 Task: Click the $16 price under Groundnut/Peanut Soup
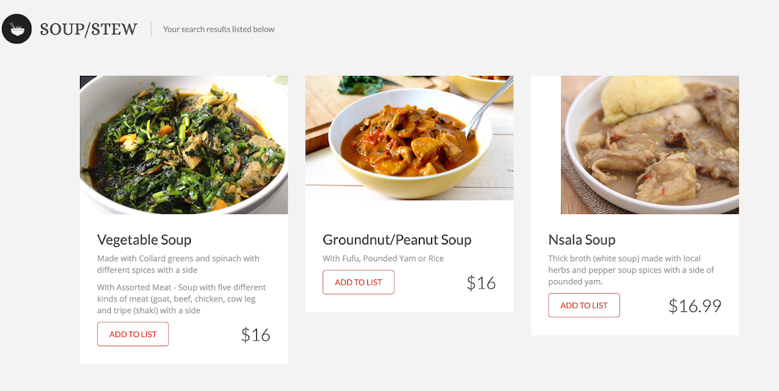[481, 283]
